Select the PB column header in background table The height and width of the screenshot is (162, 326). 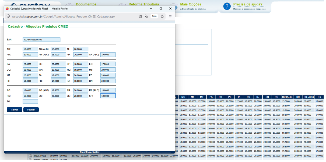pyautogui.click(x=220, y=97)
